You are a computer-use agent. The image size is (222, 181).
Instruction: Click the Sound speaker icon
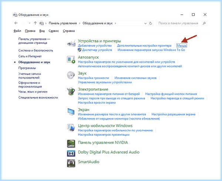(71, 75)
